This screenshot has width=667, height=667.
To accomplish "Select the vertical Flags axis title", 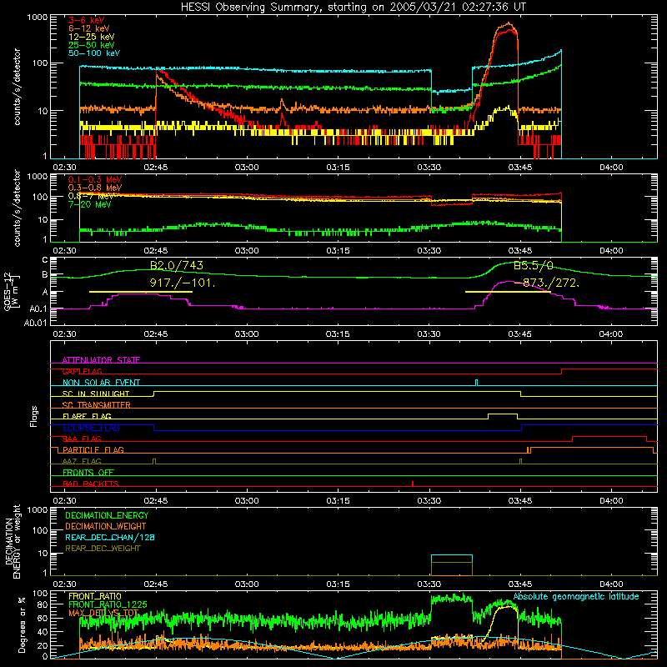I will click(34, 416).
